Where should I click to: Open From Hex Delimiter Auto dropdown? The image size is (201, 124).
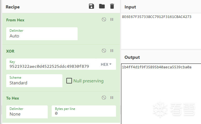coord(42,34)
